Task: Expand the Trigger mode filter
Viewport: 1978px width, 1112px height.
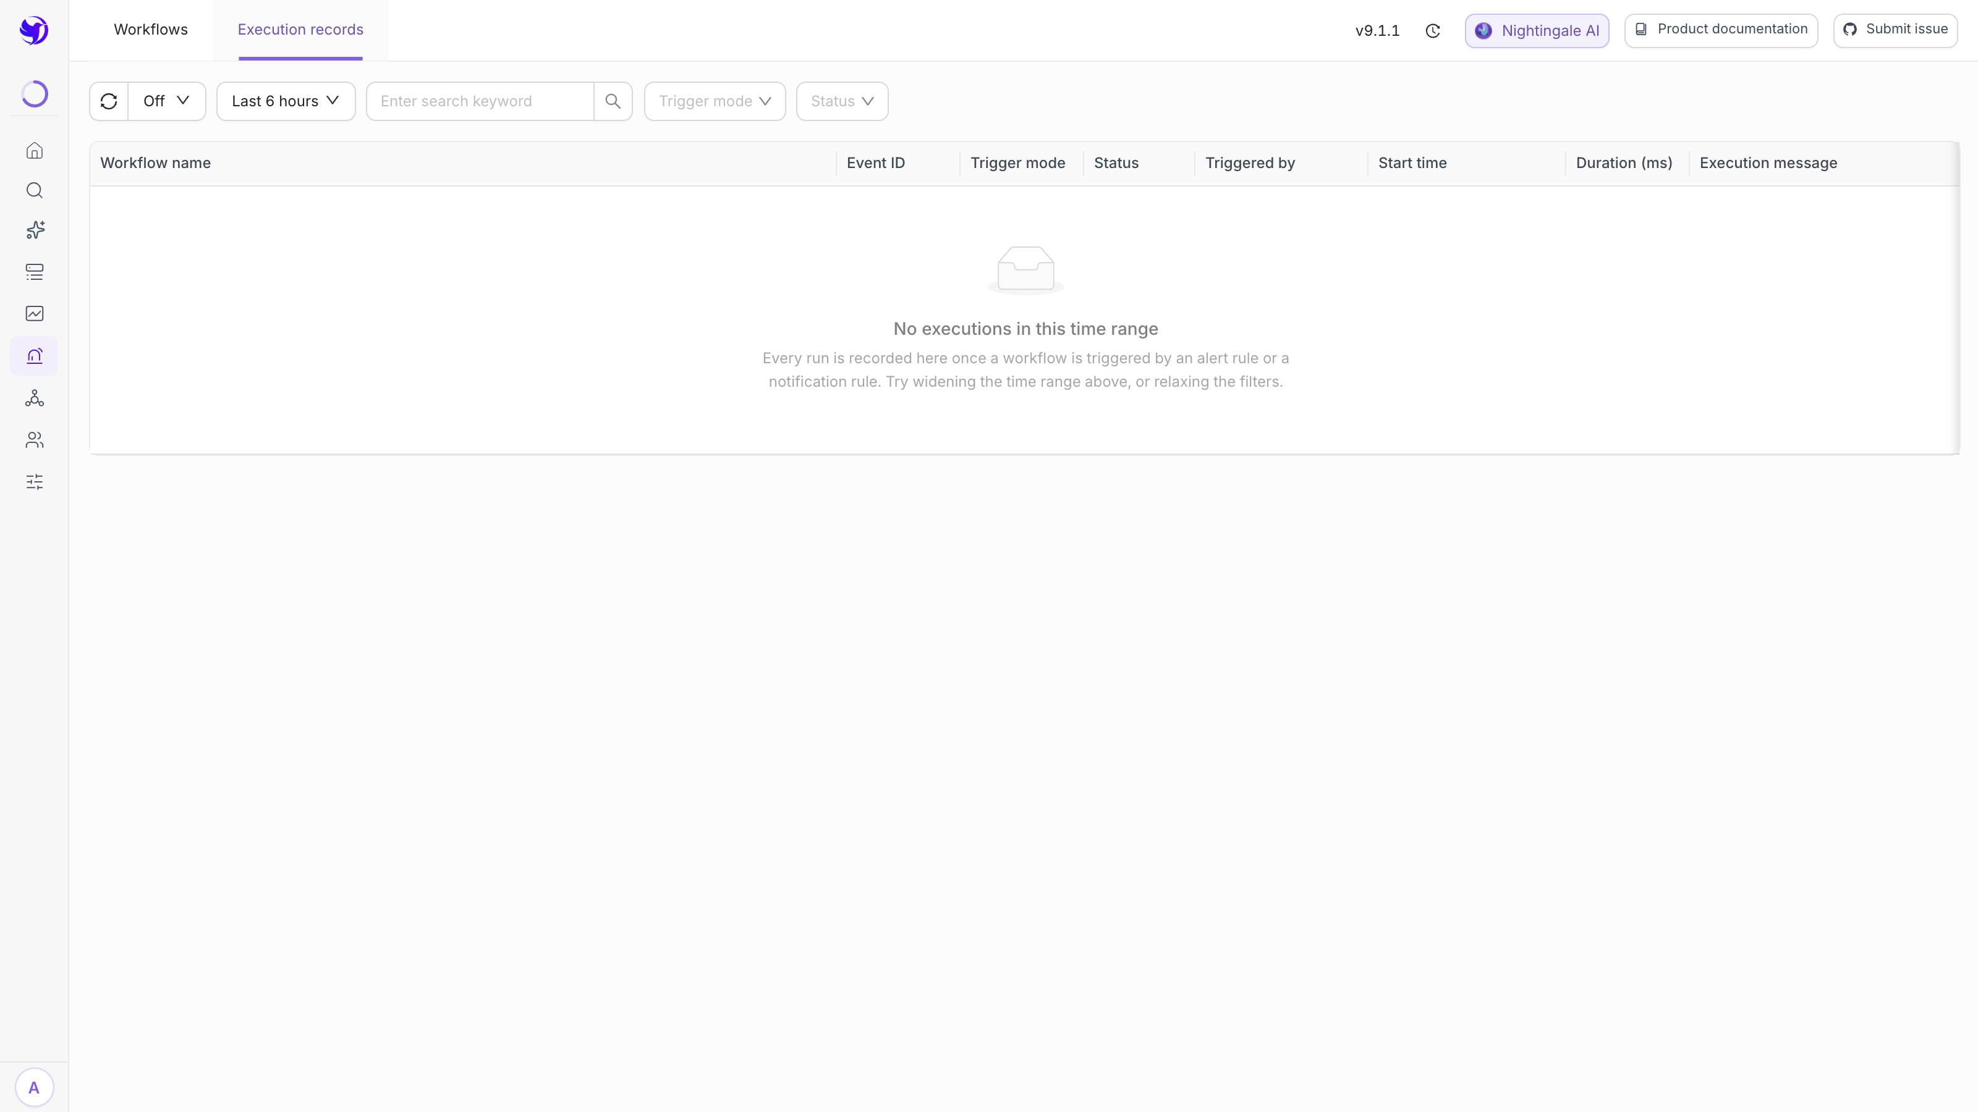Action: [x=715, y=101]
